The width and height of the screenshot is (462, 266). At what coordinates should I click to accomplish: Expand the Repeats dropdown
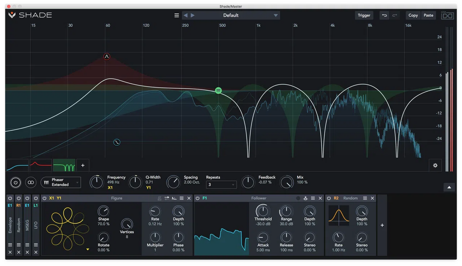point(221,185)
